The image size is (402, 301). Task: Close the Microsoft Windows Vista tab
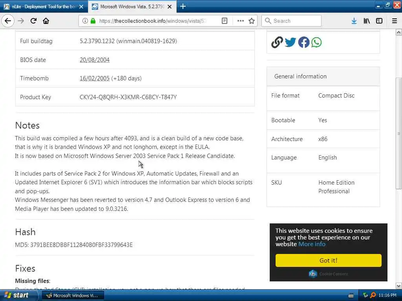coord(170,7)
